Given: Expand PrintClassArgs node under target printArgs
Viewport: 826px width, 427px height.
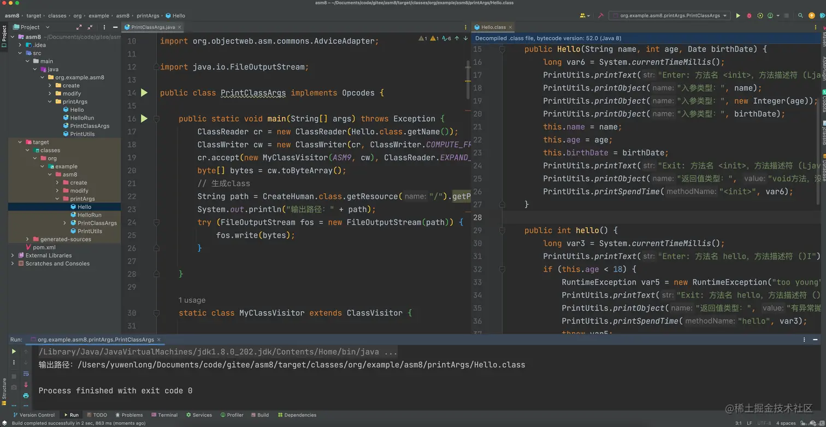Looking at the screenshot, I should (x=64, y=223).
